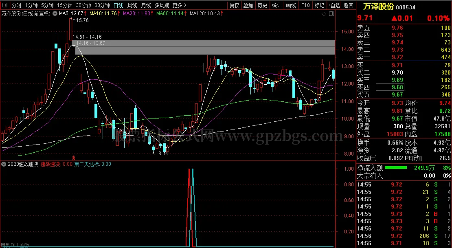Expand the 2020速战速决 indicator dropdown
The width and height of the screenshot is (452, 248).
tap(4, 165)
